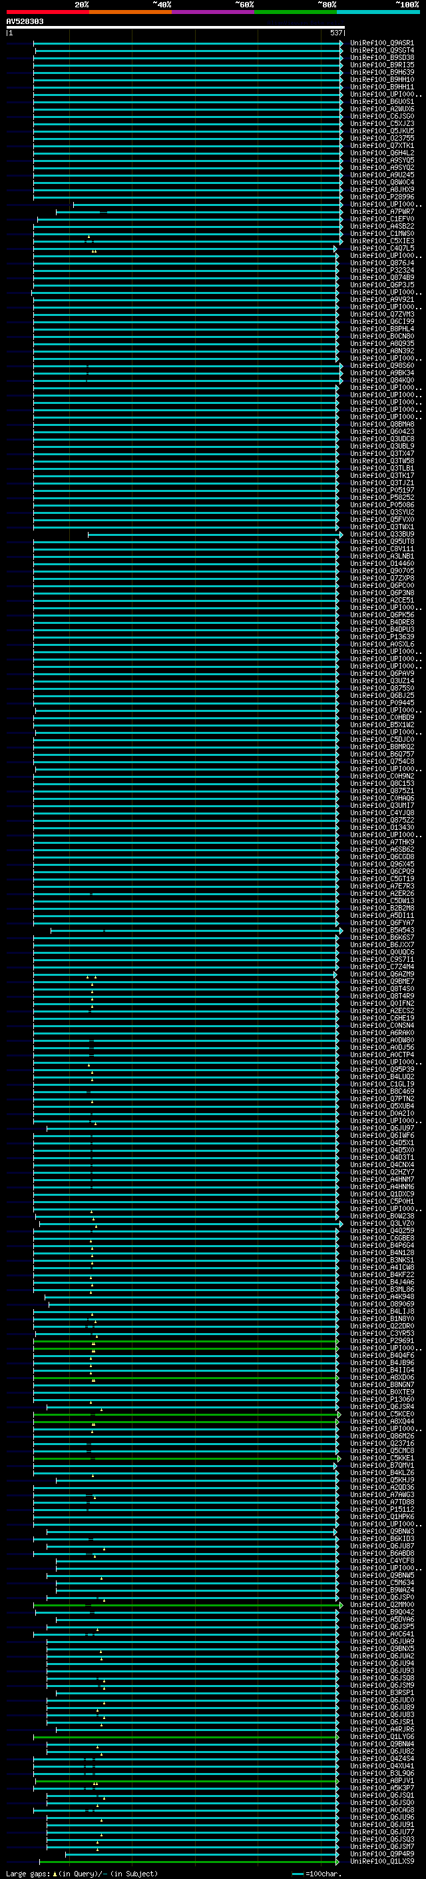Select the label UniRef100_Q6AZM9
This screenshot has width=426, height=1879.
(382, 974)
